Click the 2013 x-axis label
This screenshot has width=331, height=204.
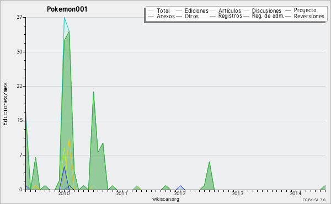coord(238,194)
